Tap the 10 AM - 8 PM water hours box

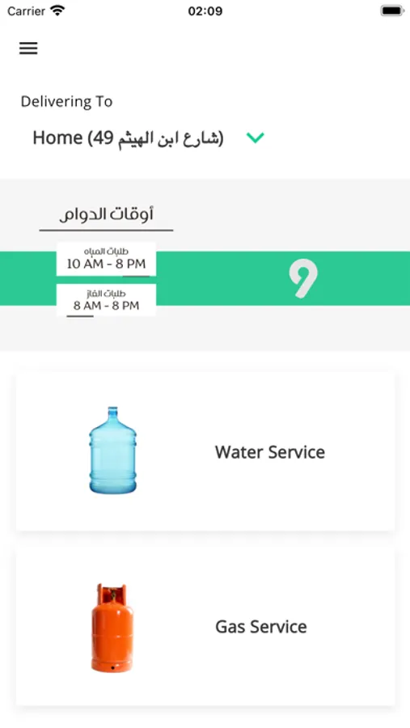coord(106,259)
